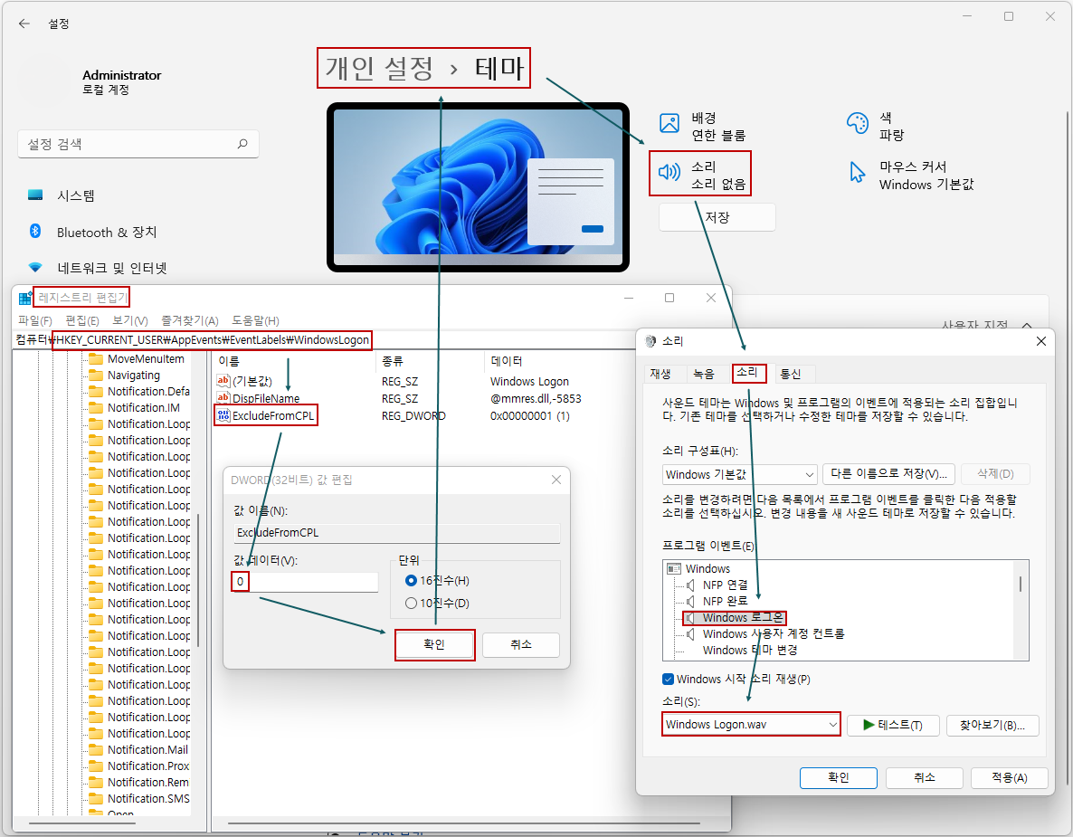This screenshot has width=1073, height=837.
Task: Select the DispFileName value icon
Action: pyautogui.click(x=223, y=397)
